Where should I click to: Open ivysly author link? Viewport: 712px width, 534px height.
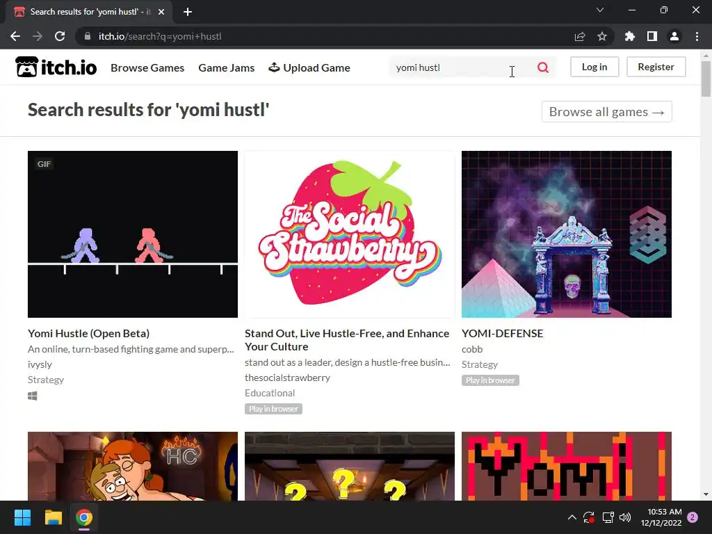(40, 364)
